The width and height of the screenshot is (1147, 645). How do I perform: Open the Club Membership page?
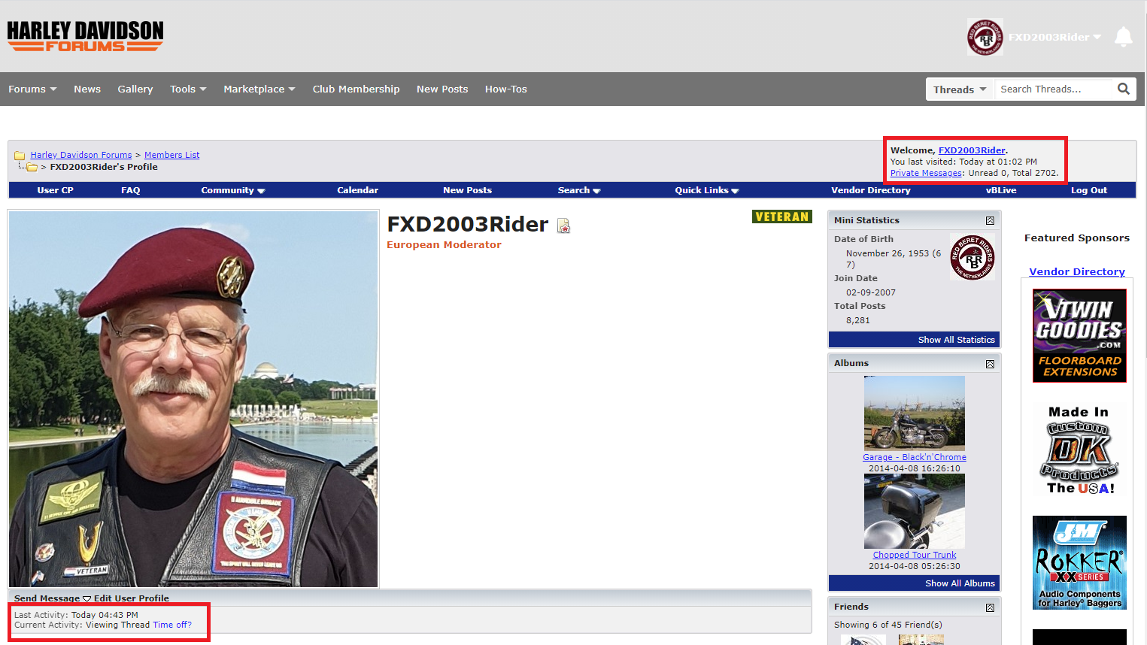click(x=356, y=89)
